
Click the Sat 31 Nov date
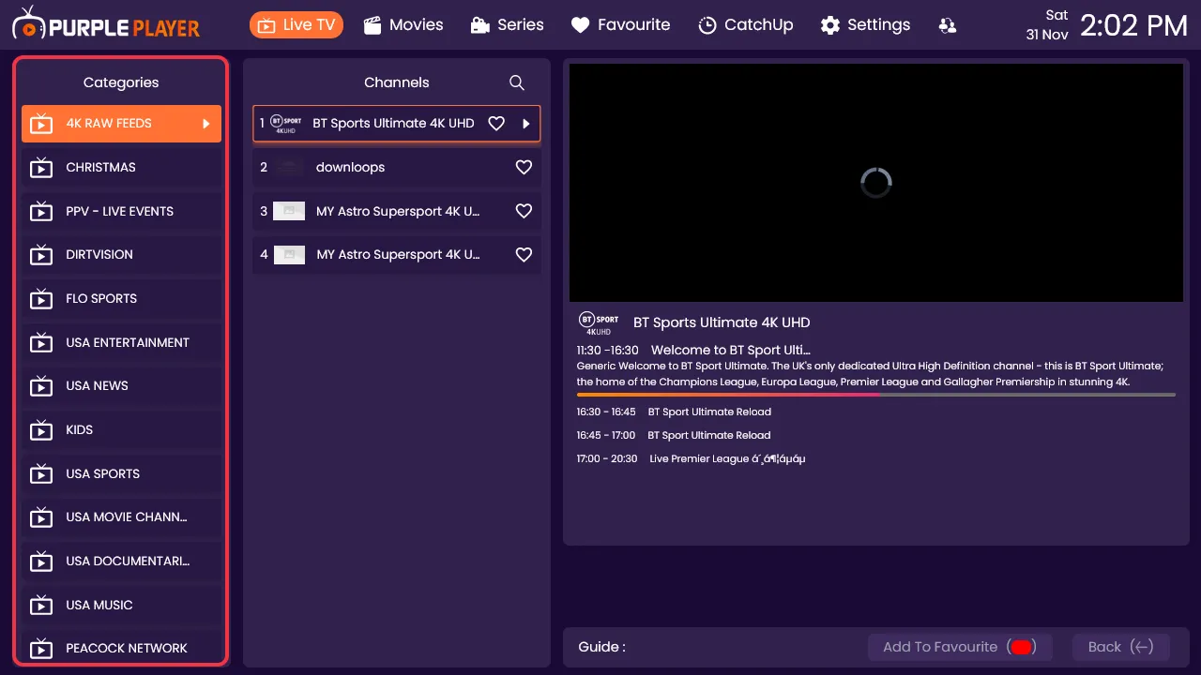coord(1047,25)
